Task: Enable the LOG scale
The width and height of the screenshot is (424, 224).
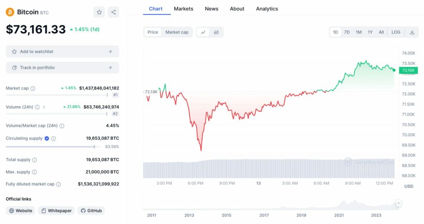Action: point(396,32)
